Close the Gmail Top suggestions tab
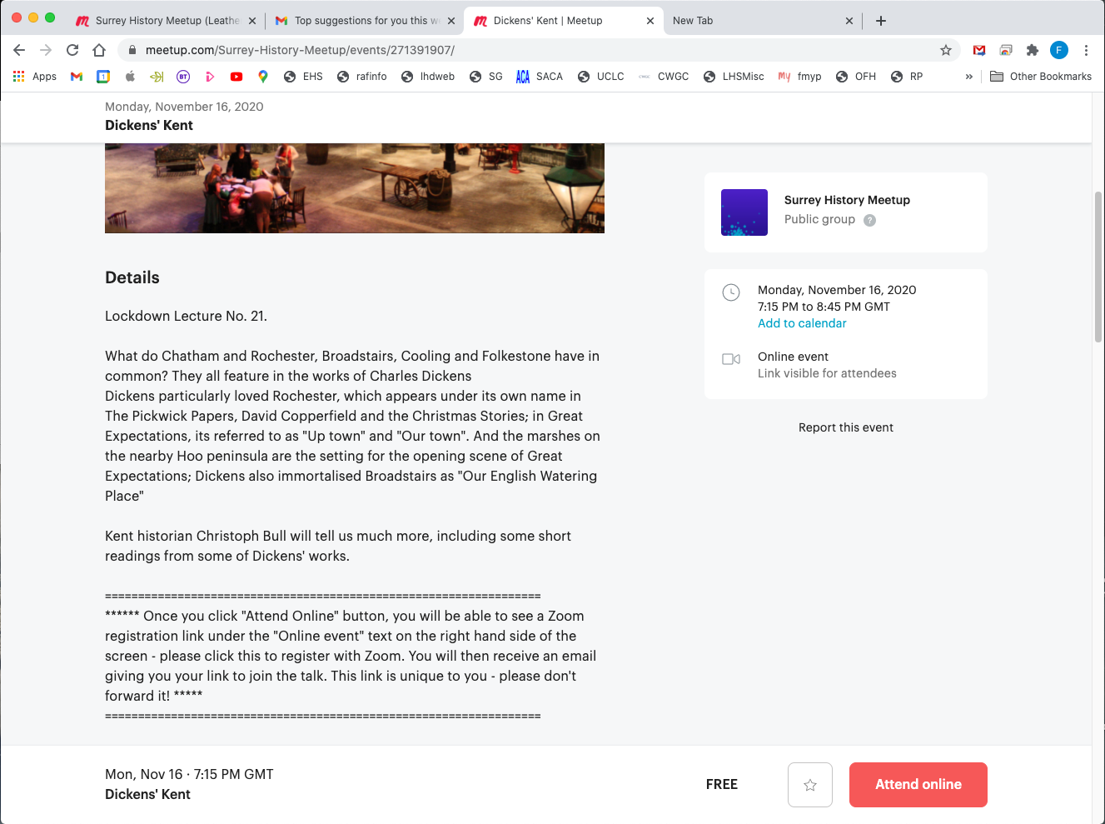1105x824 pixels. [451, 21]
